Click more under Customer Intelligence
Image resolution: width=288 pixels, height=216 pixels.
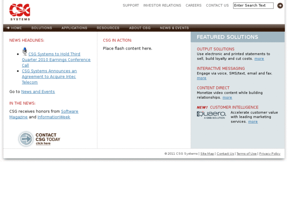(253, 122)
